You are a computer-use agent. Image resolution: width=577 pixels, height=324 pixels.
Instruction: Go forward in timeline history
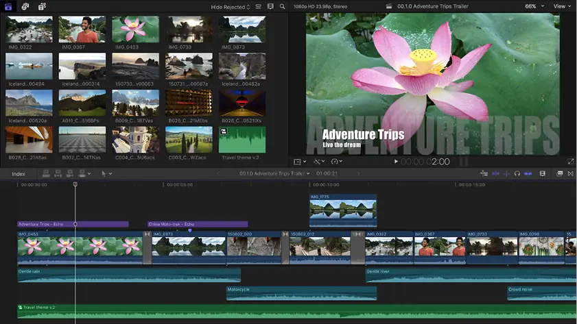pyautogui.click(x=358, y=173)
